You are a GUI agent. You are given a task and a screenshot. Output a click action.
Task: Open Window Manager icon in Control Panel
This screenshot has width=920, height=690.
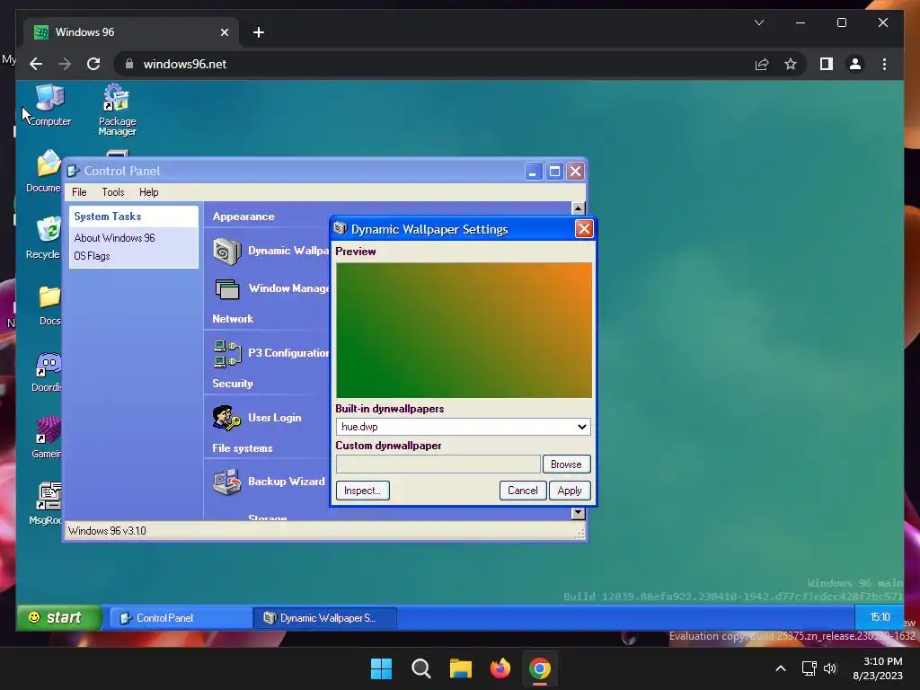pyautogui.click(x=226, y=288)
